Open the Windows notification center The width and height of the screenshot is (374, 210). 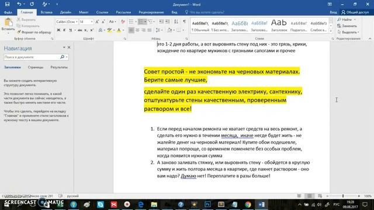pyautogui.click(x=365, y=204)
